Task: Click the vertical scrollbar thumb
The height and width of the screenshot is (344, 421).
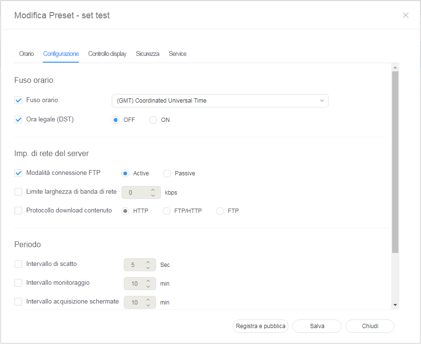Action: [x=395, y=161]
